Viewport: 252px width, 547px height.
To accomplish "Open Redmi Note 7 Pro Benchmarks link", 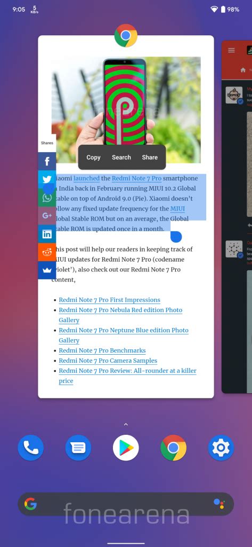I will point(102,350).
